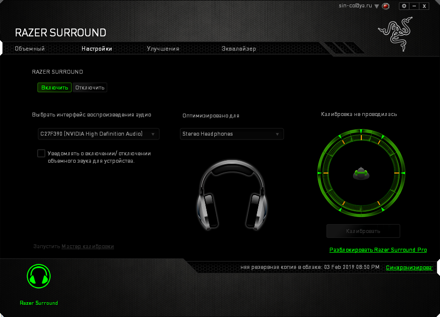The image size is (440, 317).
Task: Open the Мастер калибровки link
Action: click(x=88, y=246)
